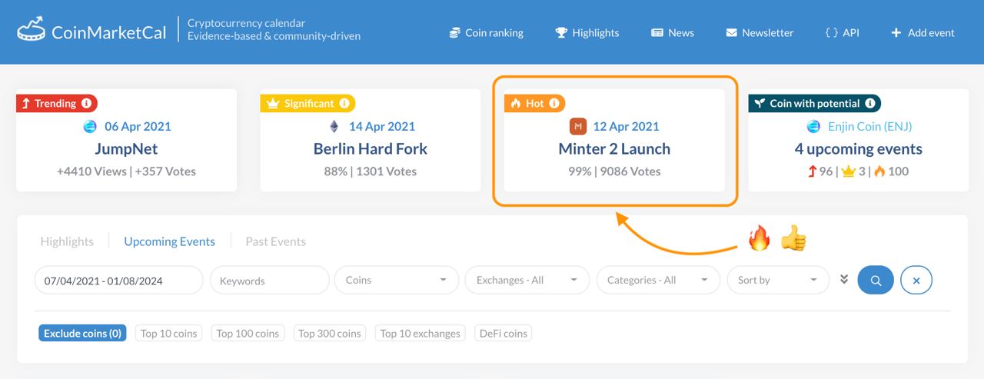Switch to the Past Events tab
984x379 pixels.
[275, 241]
